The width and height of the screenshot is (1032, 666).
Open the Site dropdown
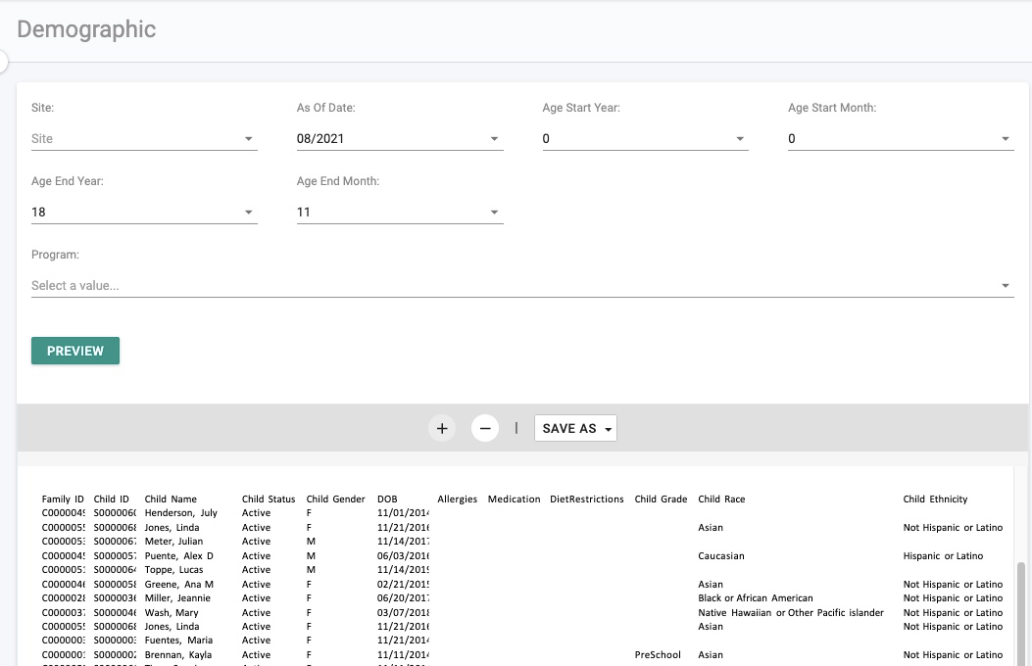(x=144, y=139)
